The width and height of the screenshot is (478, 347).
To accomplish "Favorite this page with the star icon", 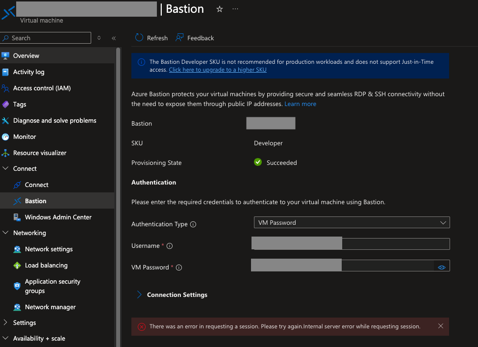I will click(220, 9).
